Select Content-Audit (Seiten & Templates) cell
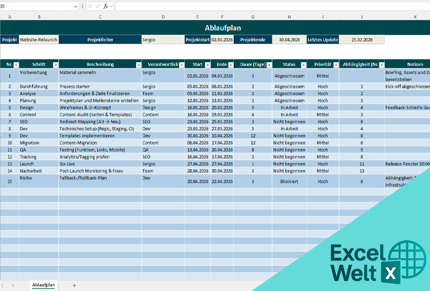This screenshot has width=430, height=291. [x=100, y=115]
